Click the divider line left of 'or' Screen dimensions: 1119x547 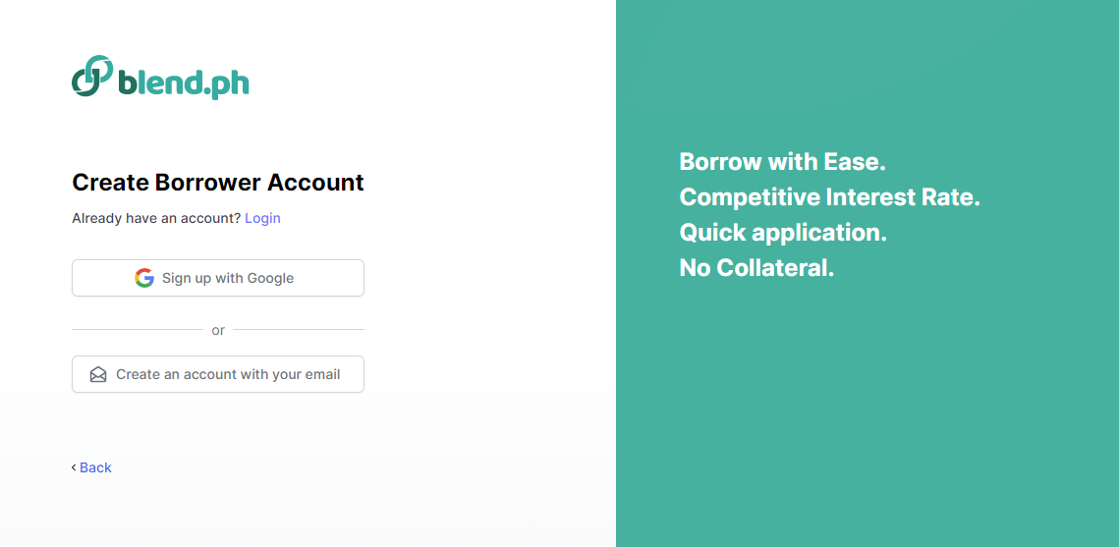click(x=138, y=330)
